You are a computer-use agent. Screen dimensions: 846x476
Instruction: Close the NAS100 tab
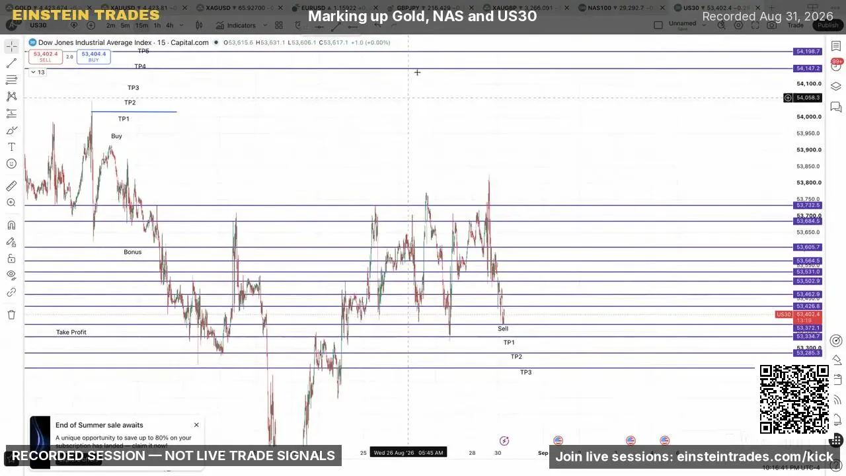point(662,8)
